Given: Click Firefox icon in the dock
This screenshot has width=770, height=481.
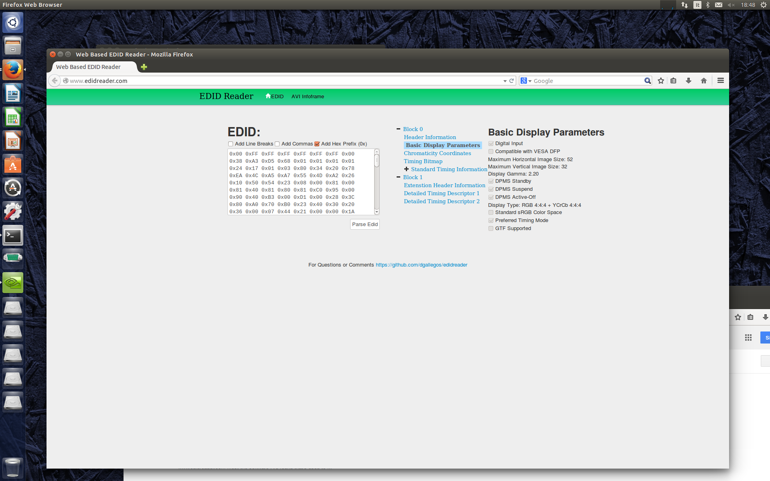Looking at the screenshot, I should pos(13,70).
